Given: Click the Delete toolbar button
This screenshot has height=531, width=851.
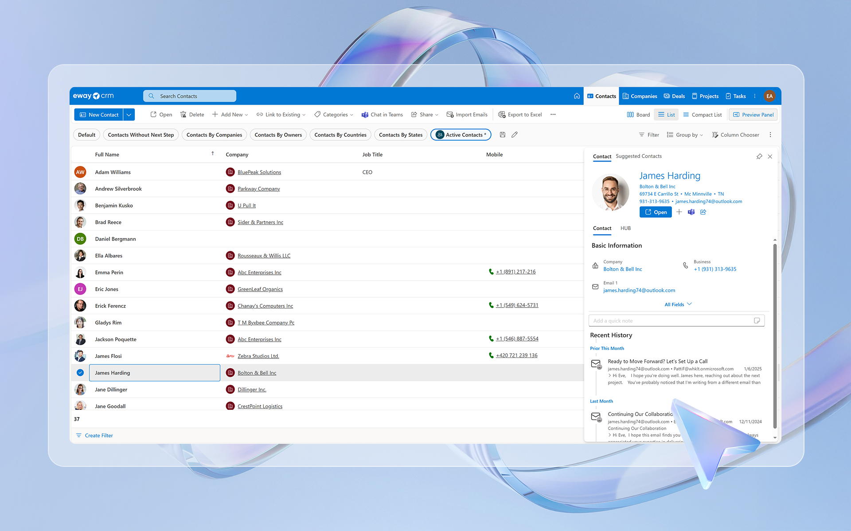Looking at the screenshot, I should [x=192, y=115].
